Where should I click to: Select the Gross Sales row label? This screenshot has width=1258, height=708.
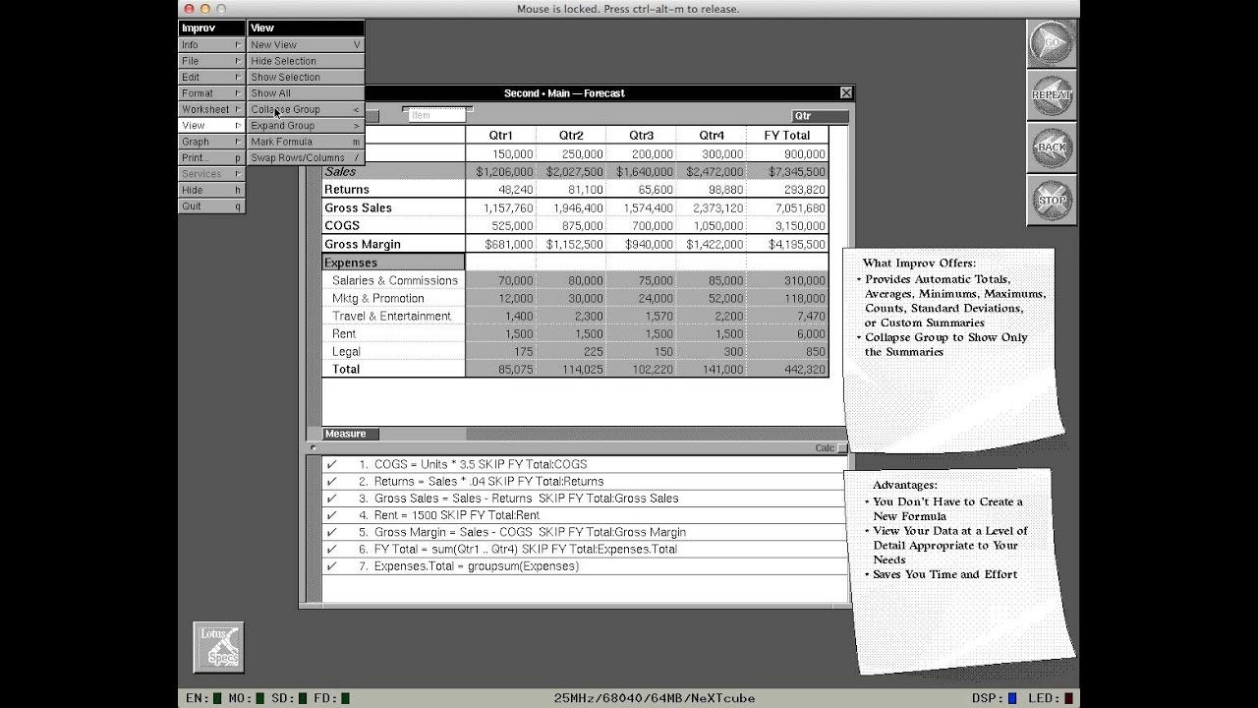pyautogui.click(x=393, y=207)
